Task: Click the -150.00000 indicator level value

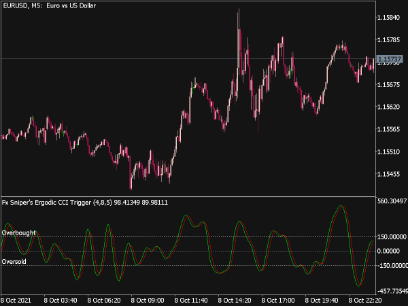Action: (x=392, y=265)
